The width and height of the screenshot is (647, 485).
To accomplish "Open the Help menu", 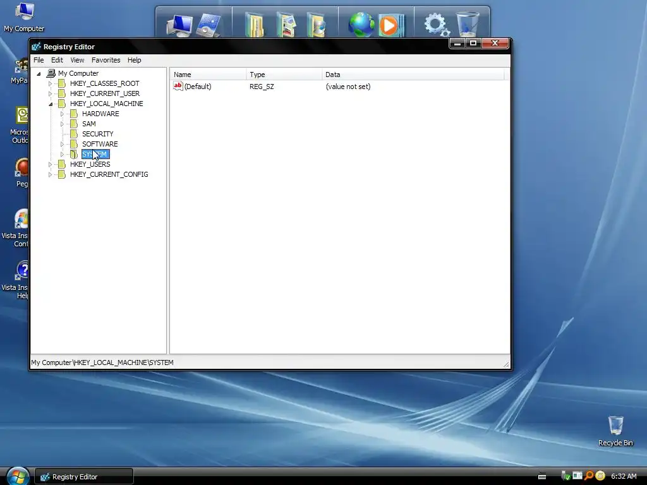I will pyautogui.click(x=134, y=60).
